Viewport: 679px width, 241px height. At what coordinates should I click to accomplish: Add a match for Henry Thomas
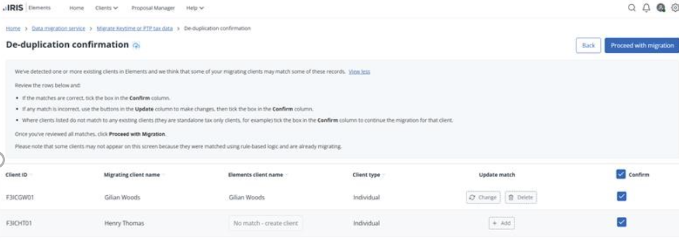[x=501, y=223]
